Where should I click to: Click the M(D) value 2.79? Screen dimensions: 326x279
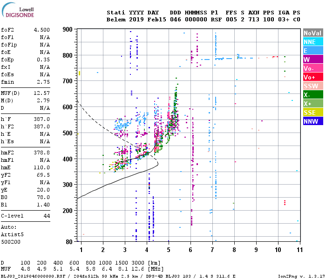(43, 101)
